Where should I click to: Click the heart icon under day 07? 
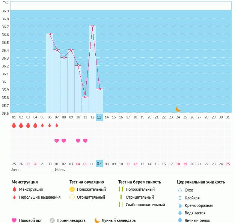[57, 141]
